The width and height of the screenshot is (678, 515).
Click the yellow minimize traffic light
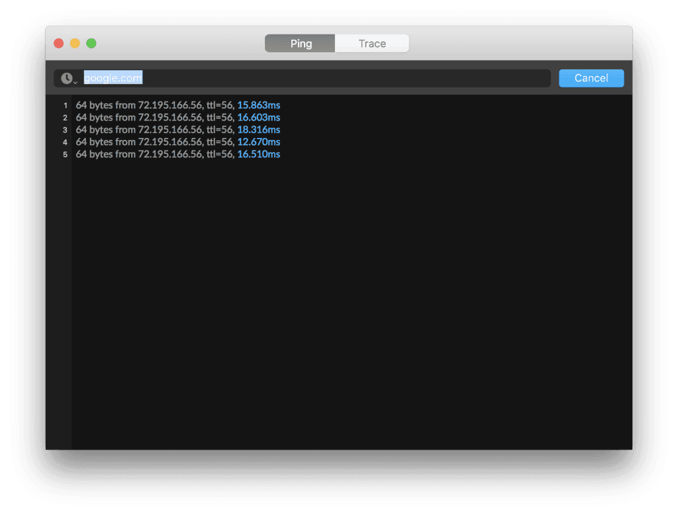point(75,42)
